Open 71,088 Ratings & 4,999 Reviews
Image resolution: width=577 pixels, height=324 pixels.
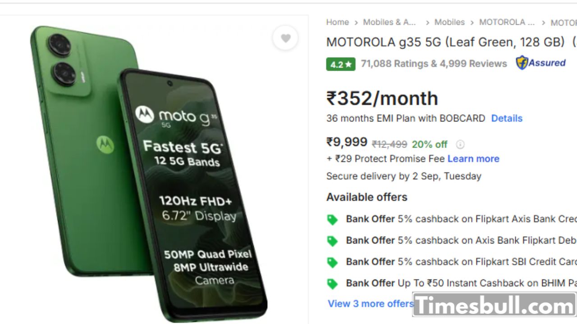coord(434,64)
